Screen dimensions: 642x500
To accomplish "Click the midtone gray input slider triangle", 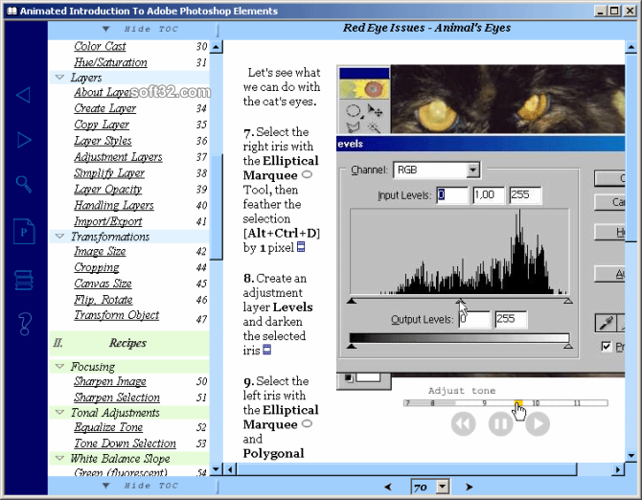I will 460,301.
